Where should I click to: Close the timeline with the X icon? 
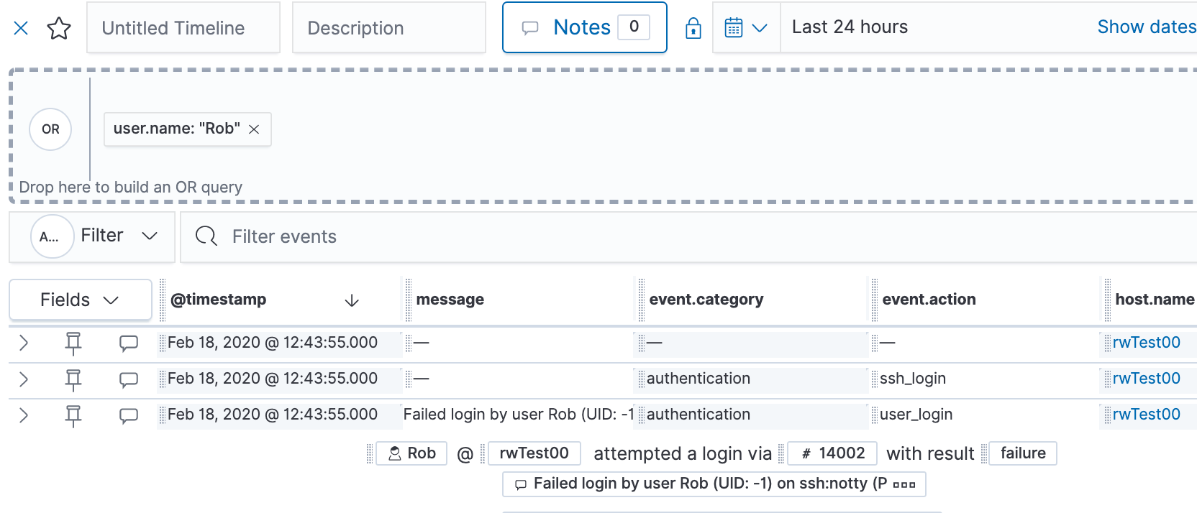21,28
